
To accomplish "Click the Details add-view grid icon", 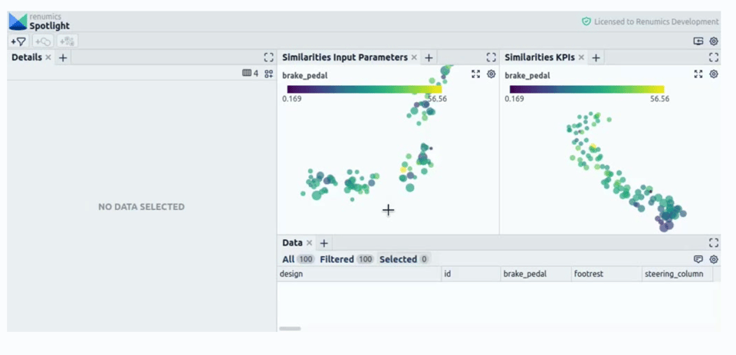I will [x=268, y=74].
